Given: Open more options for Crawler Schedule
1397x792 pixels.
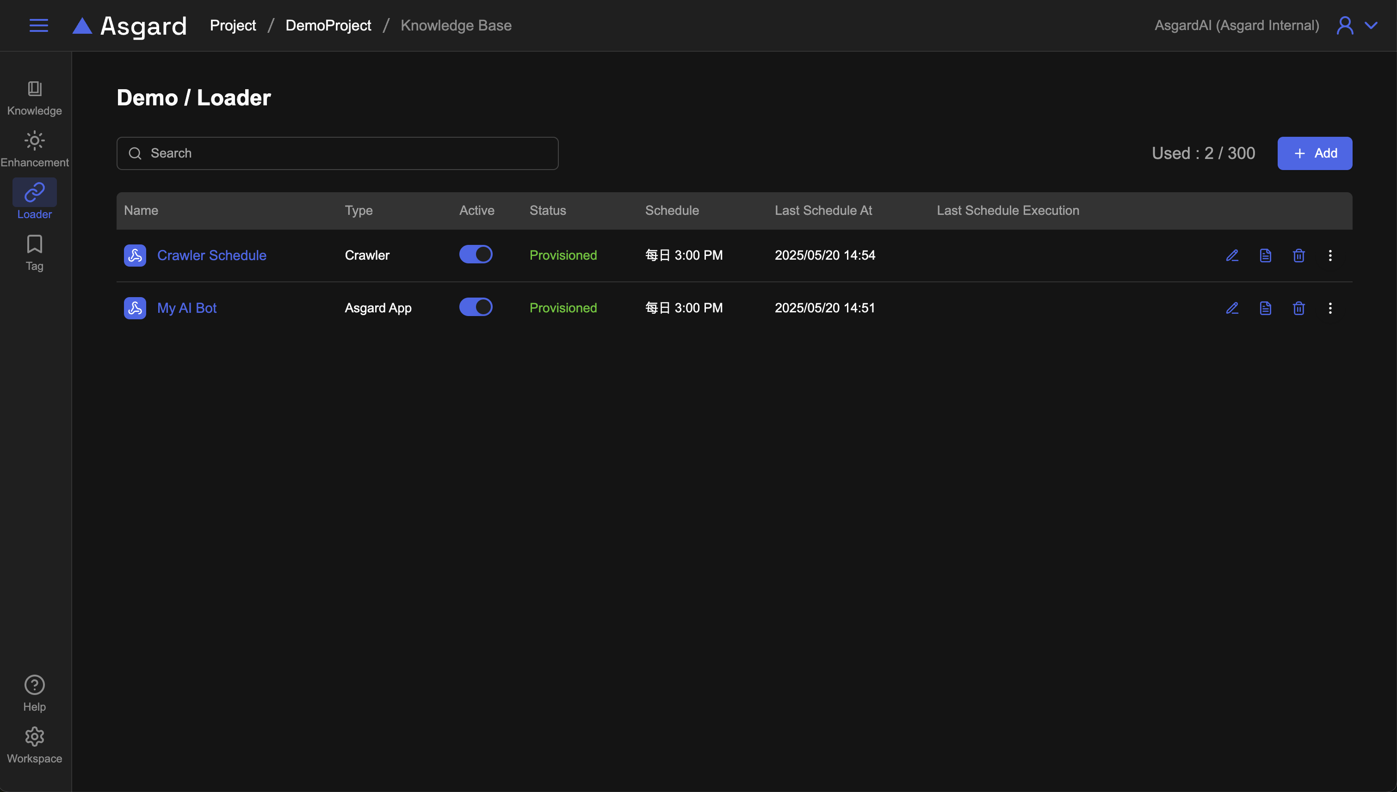Looking at the screenshot, I should tap(1330, 255).
